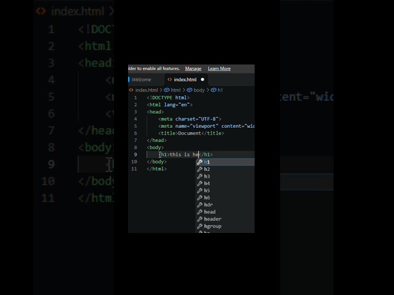Switch to the Welcome tab
The image size is (394, 295).
141,79
